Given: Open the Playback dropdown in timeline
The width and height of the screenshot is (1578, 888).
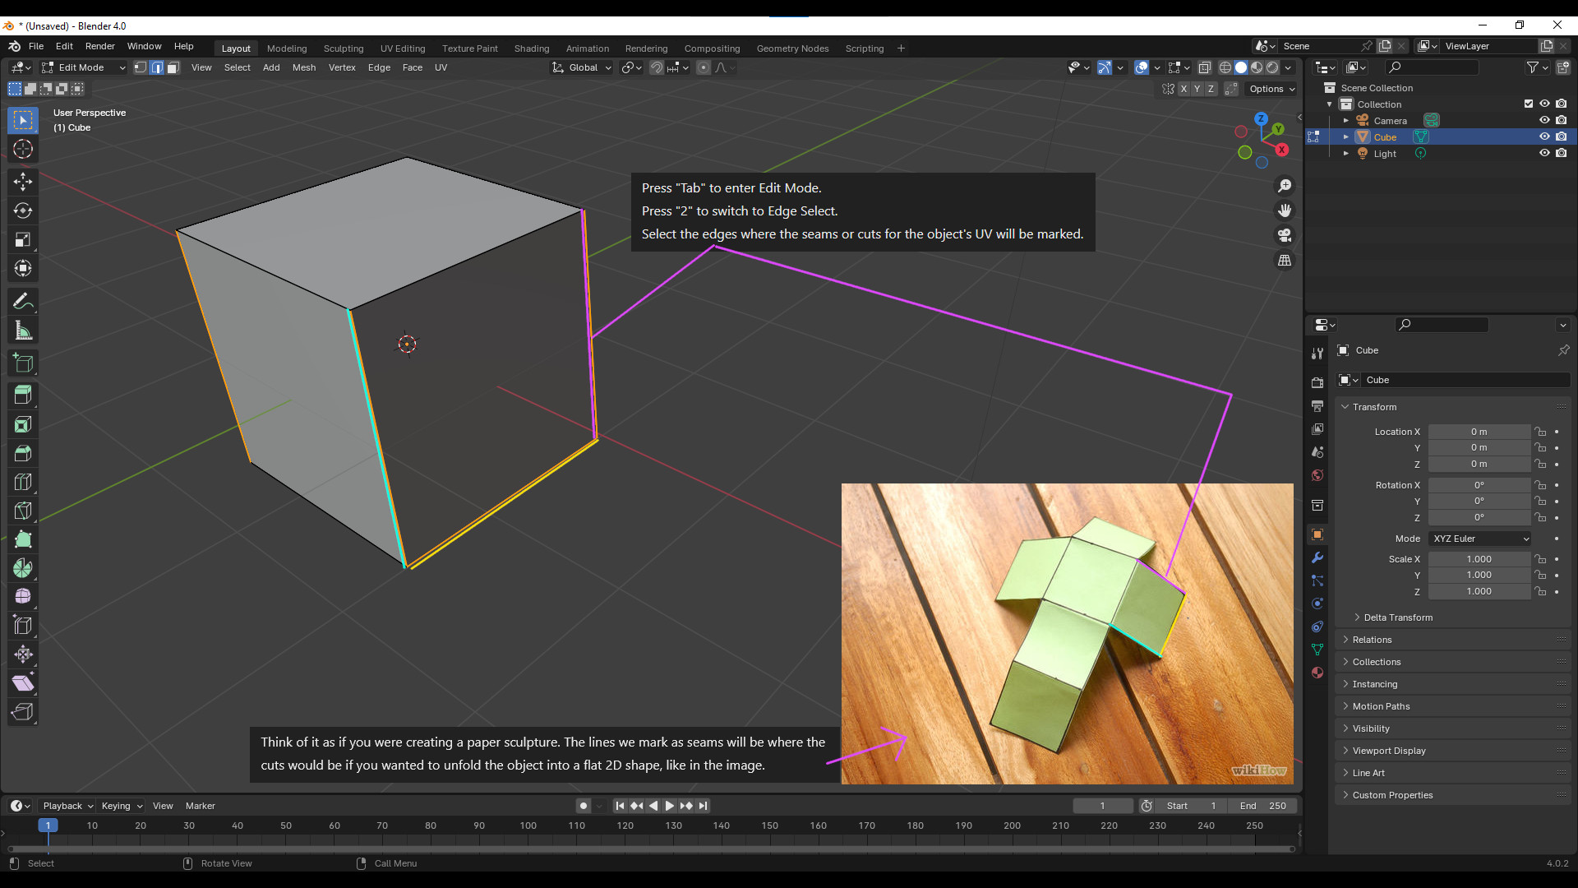Looking at the screenshot, I should pos(67,806).
